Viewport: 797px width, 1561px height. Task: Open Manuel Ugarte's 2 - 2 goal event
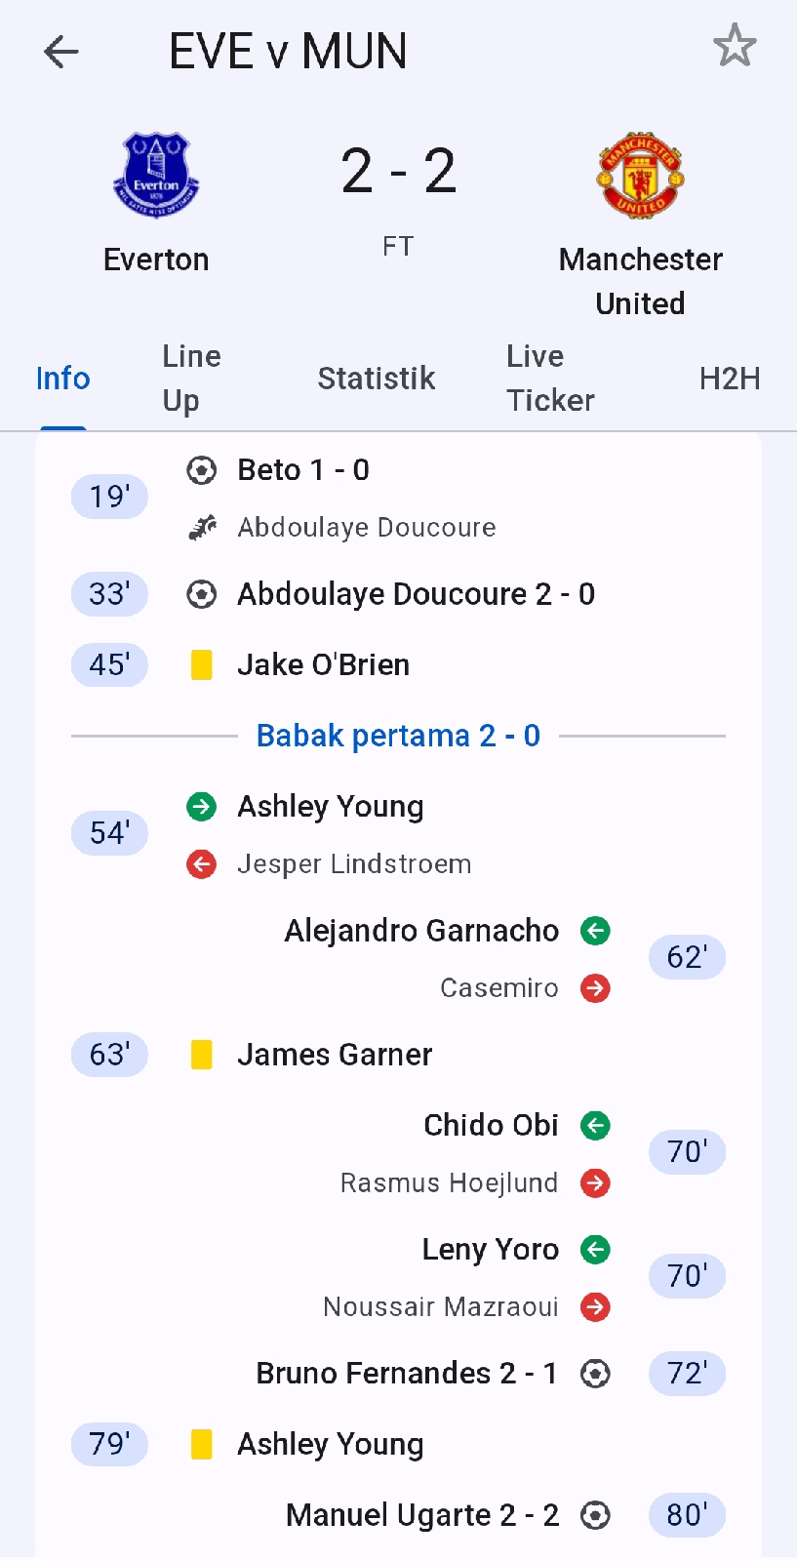(x=422, y=1515)
